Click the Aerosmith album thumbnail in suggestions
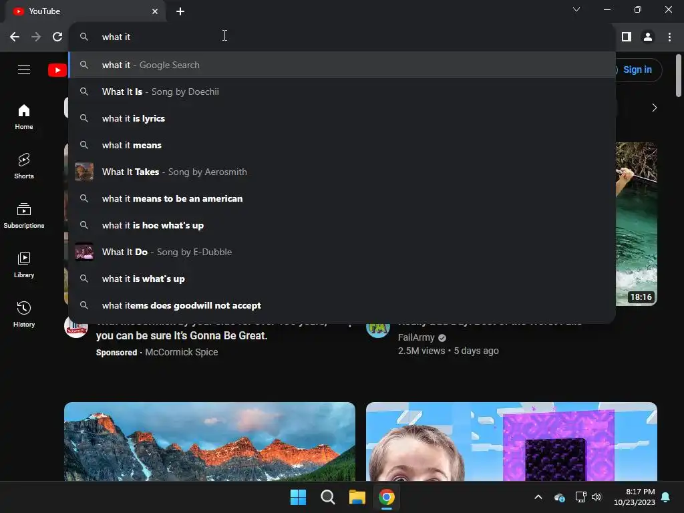 point(83,172)
